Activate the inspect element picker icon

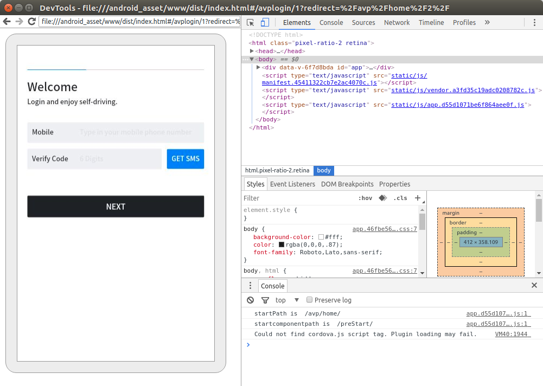tap(251, 23)
